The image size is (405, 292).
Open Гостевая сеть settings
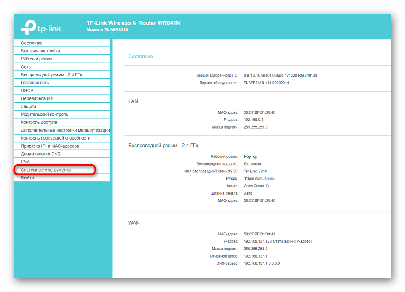(35, 83)
